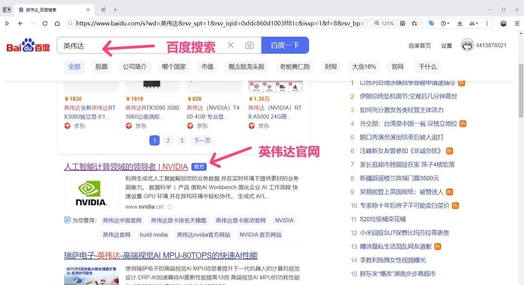Select the 官网 filter tab

pyautogui.click(x=398, y=66)
